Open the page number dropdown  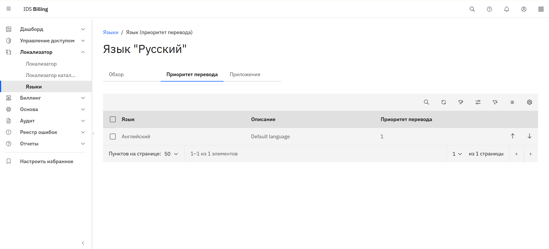(x=457, y=154)
